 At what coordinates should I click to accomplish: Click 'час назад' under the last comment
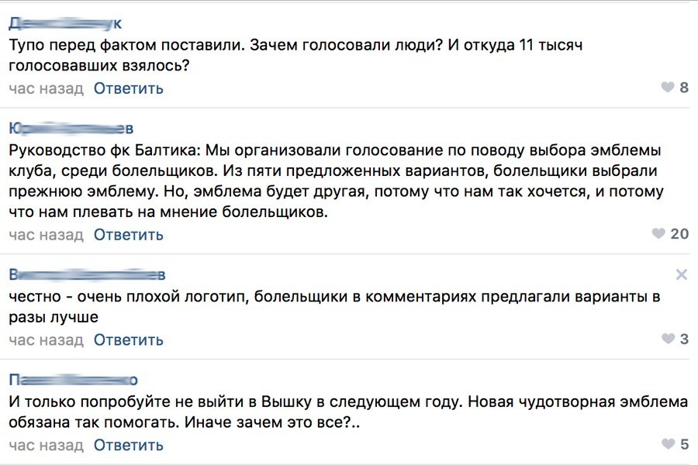click(x=46, y=445)
